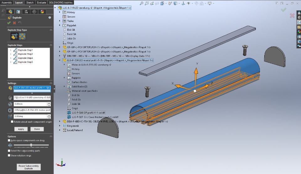Image resolution: width=301 pixels, height=174 pixels.
Task: Switch to the Sketch tab
Action: [30, 3]
